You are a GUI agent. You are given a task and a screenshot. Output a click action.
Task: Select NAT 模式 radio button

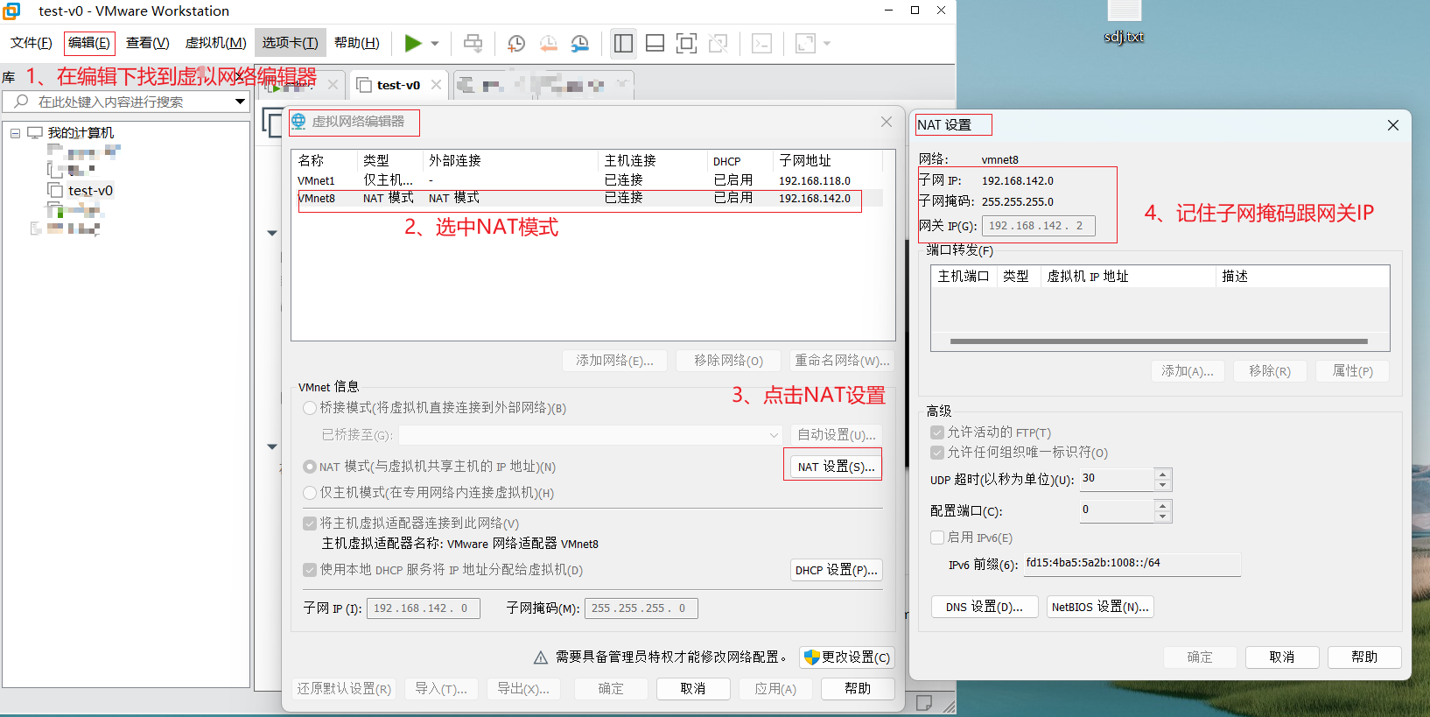[x=310, y=467]
